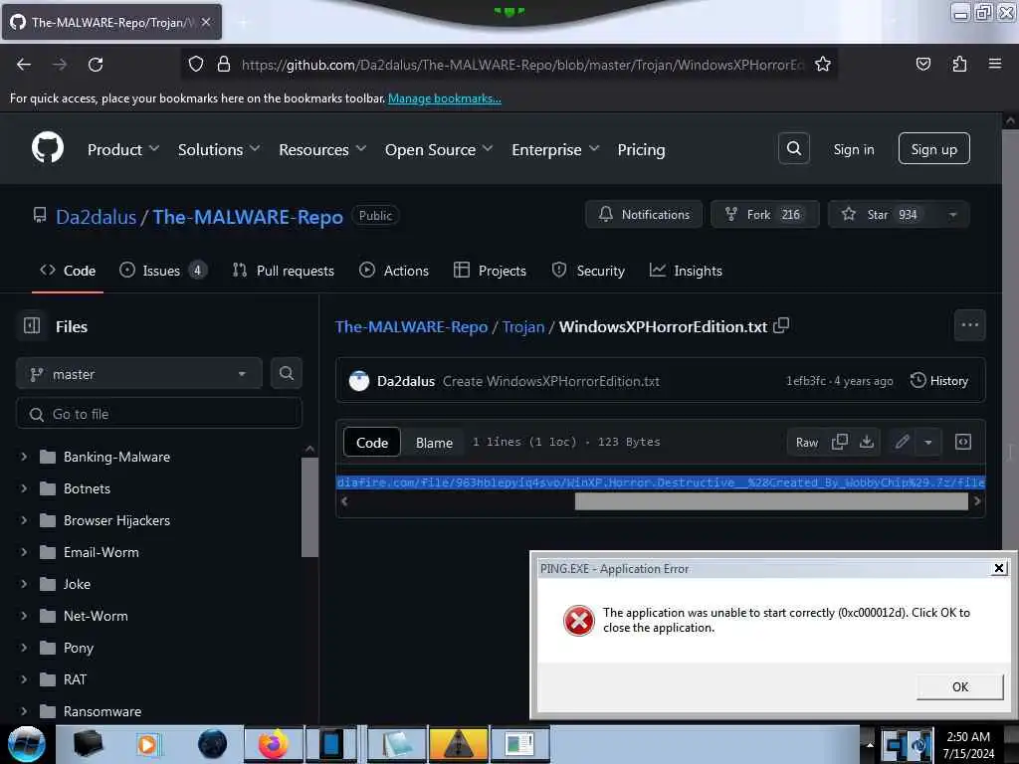The height and width of the screenshot is (764, 1019).
Task: Switch to the Code repository tab
Action: pyautogui.click(x=68, y=271)
